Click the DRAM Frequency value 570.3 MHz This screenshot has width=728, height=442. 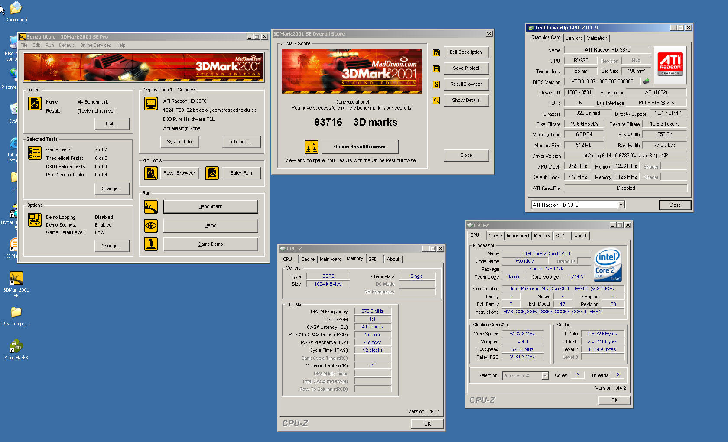coord(373,312)
